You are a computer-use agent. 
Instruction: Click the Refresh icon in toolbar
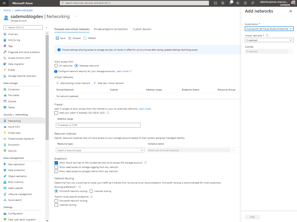[85, 38]
